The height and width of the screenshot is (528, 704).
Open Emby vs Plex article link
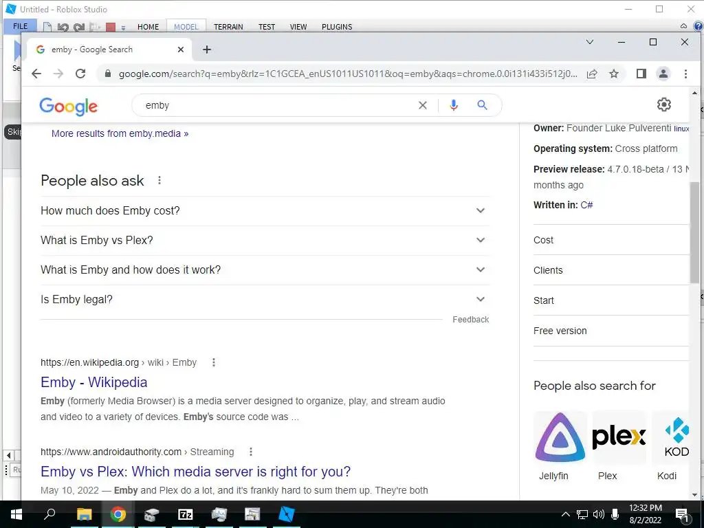click(x=195, y=472)
